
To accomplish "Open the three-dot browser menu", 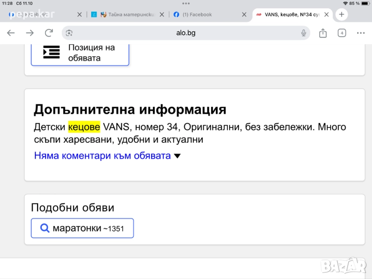I will (x=361, y=33).
